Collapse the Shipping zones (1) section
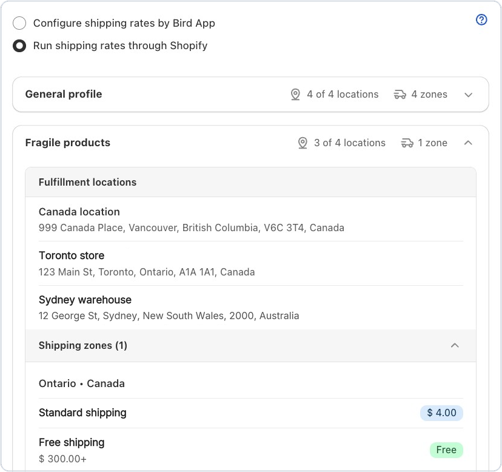The width and height of the screenshot is (502, 472). point(455,345)
